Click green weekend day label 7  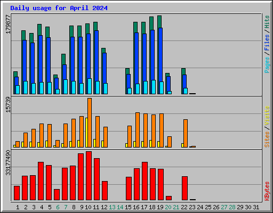click(x=66, y=207)
